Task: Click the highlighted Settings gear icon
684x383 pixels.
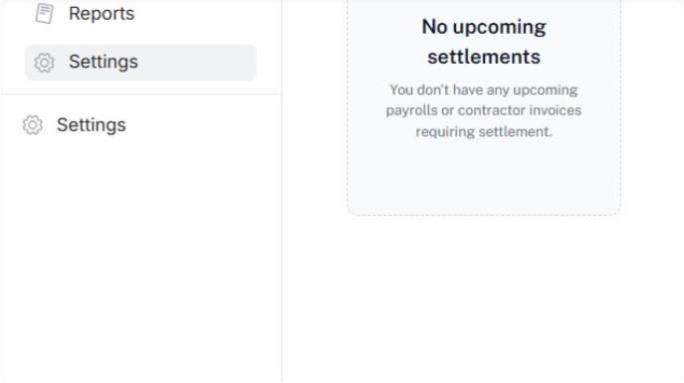Action: point(44,63)
